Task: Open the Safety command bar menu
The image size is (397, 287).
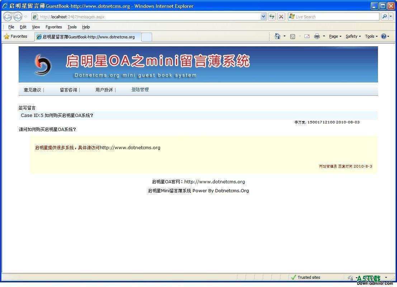Action: [x=353, y=37]
